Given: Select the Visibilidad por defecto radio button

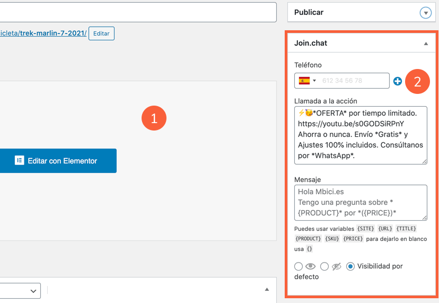Looking at the screenshot, I should 350,266.
